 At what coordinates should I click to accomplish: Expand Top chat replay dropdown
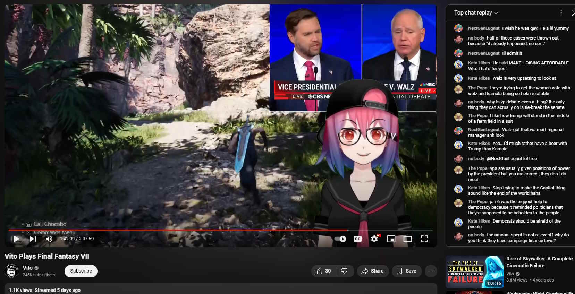pos(476,12)
